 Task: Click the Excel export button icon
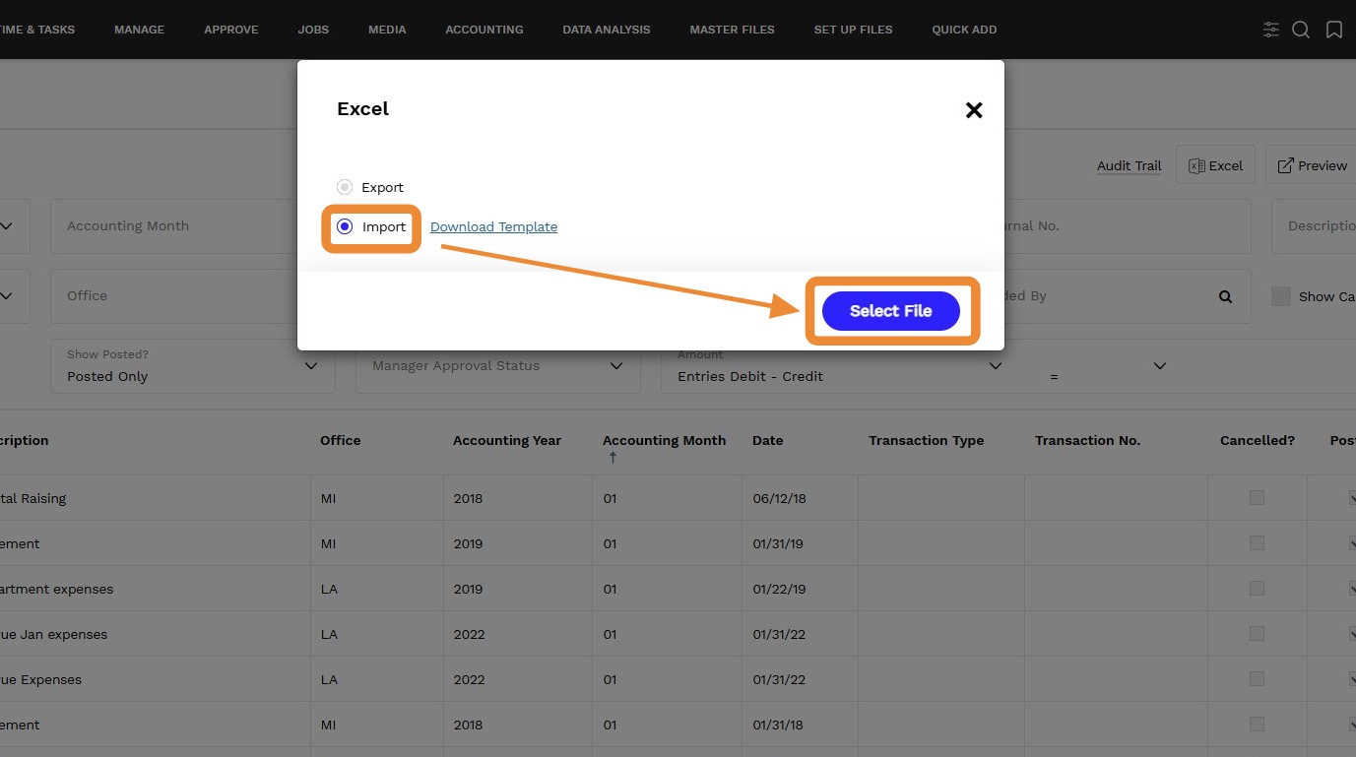tap(1197, 165)
